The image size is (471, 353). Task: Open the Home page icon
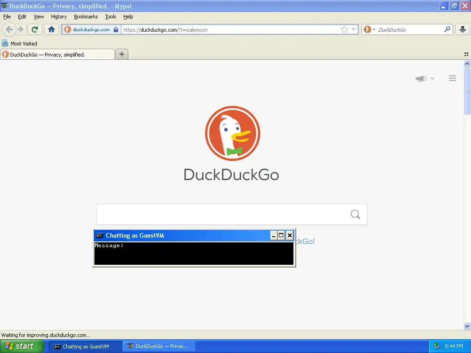tap(52, 29)
